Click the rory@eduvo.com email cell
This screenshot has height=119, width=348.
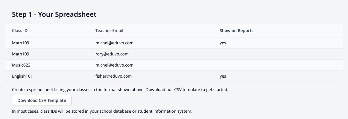(x=112, y=54)
